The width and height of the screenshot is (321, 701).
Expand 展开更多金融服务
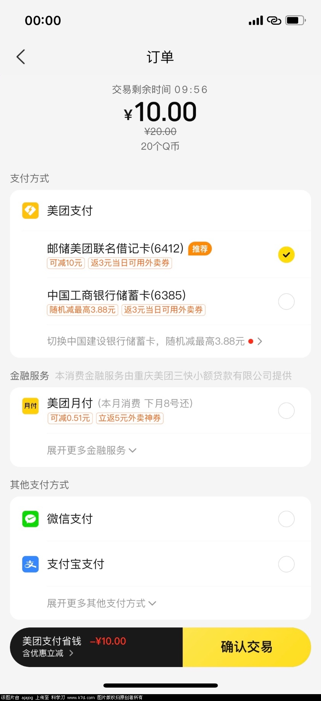click(91, 450)
